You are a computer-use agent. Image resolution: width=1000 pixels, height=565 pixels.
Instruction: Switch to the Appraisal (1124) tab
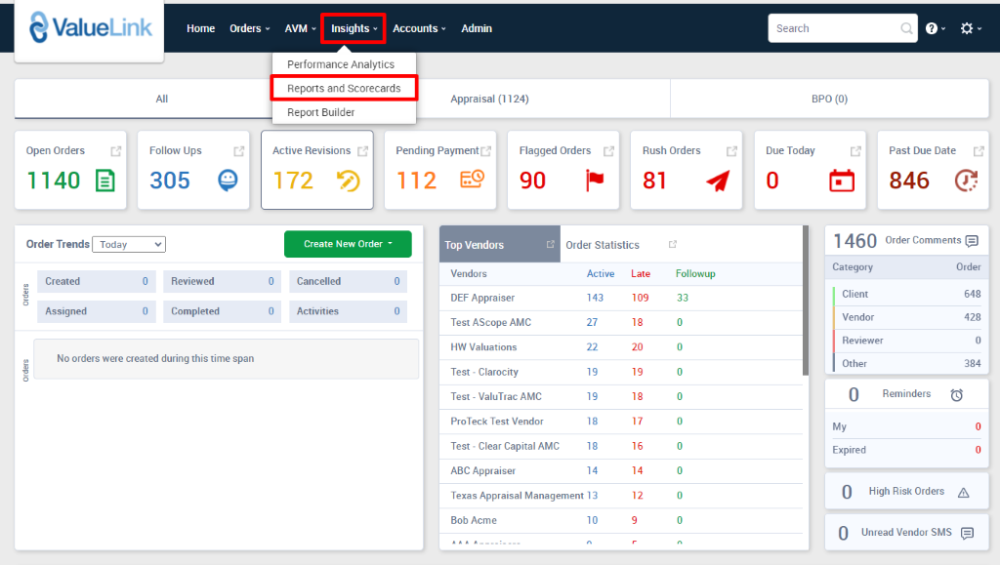click(x=489, y=99)
